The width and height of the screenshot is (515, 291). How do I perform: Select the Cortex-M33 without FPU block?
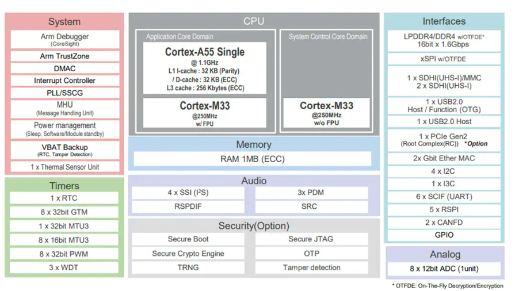click(x=326, y=113)
